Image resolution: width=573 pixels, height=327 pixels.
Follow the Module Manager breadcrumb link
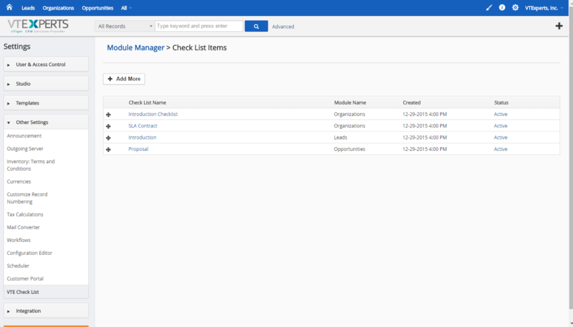pos(135,47)
